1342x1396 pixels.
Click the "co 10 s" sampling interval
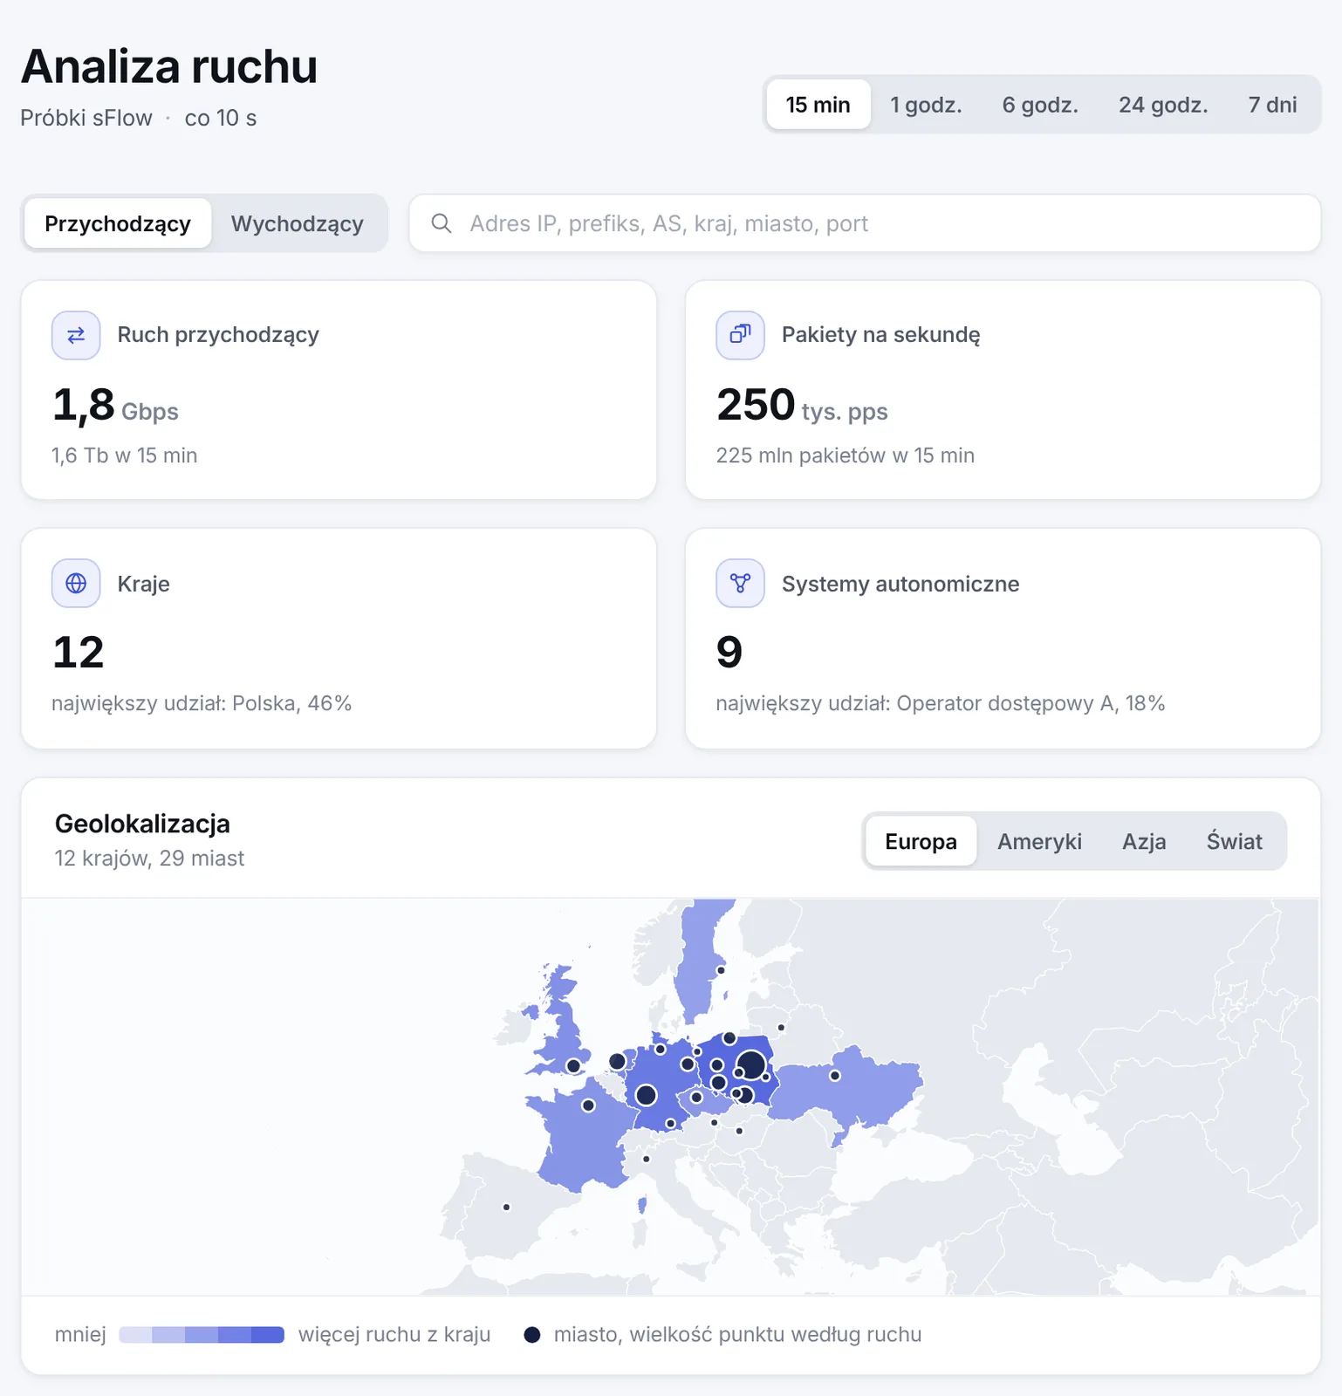click(221, 118)
